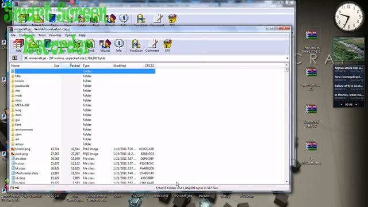
Task: Click the key icon in the status bar
Action: pos(17,188)
